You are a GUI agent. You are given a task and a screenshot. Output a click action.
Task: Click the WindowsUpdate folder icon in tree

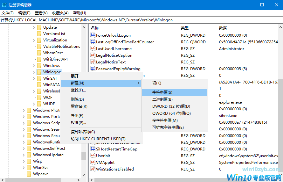pos(29,155)
